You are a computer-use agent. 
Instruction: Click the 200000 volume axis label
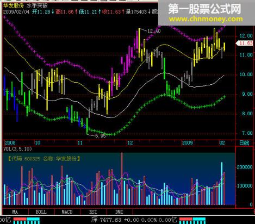pos(245,167)
